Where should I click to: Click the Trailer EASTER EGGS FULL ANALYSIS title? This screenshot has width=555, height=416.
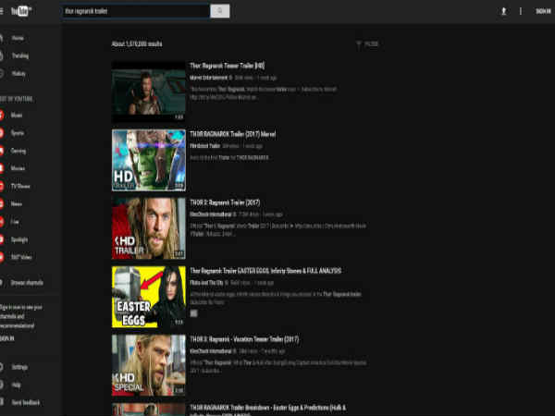265,271
